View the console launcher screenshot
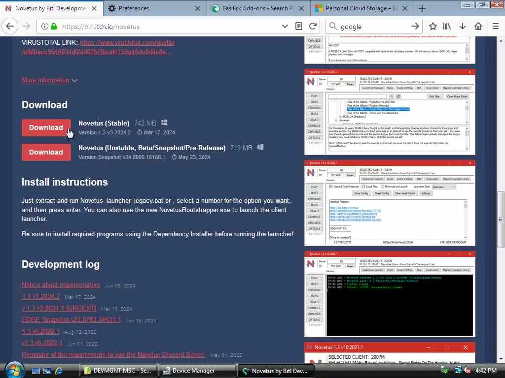This screenshot has width=505, height=378. click(390, 294)
